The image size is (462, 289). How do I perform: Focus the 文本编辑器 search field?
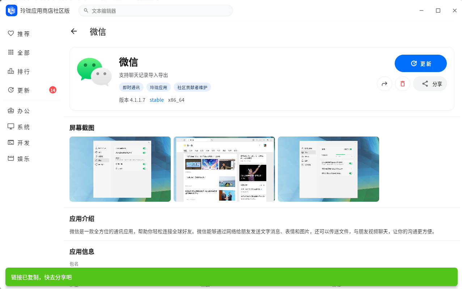(x=156, y=11)
